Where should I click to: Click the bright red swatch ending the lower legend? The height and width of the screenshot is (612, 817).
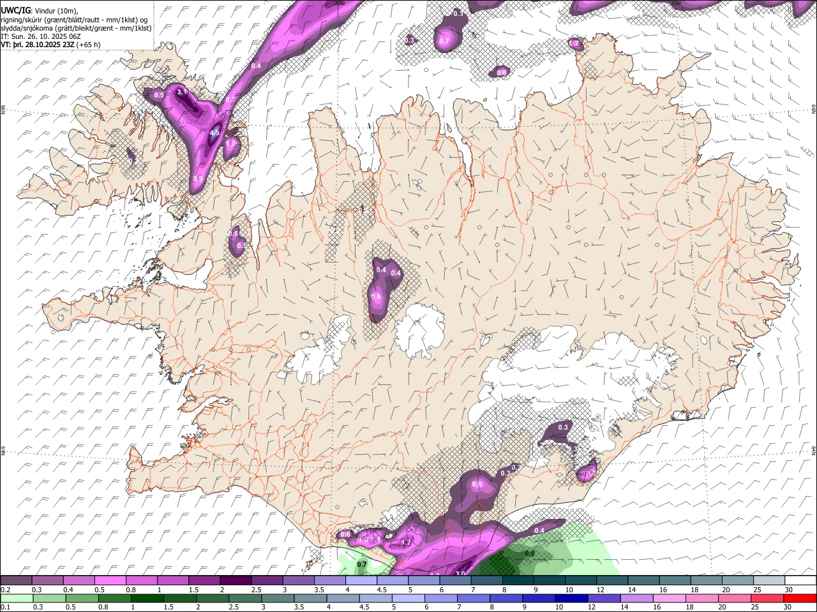[800, 599]
